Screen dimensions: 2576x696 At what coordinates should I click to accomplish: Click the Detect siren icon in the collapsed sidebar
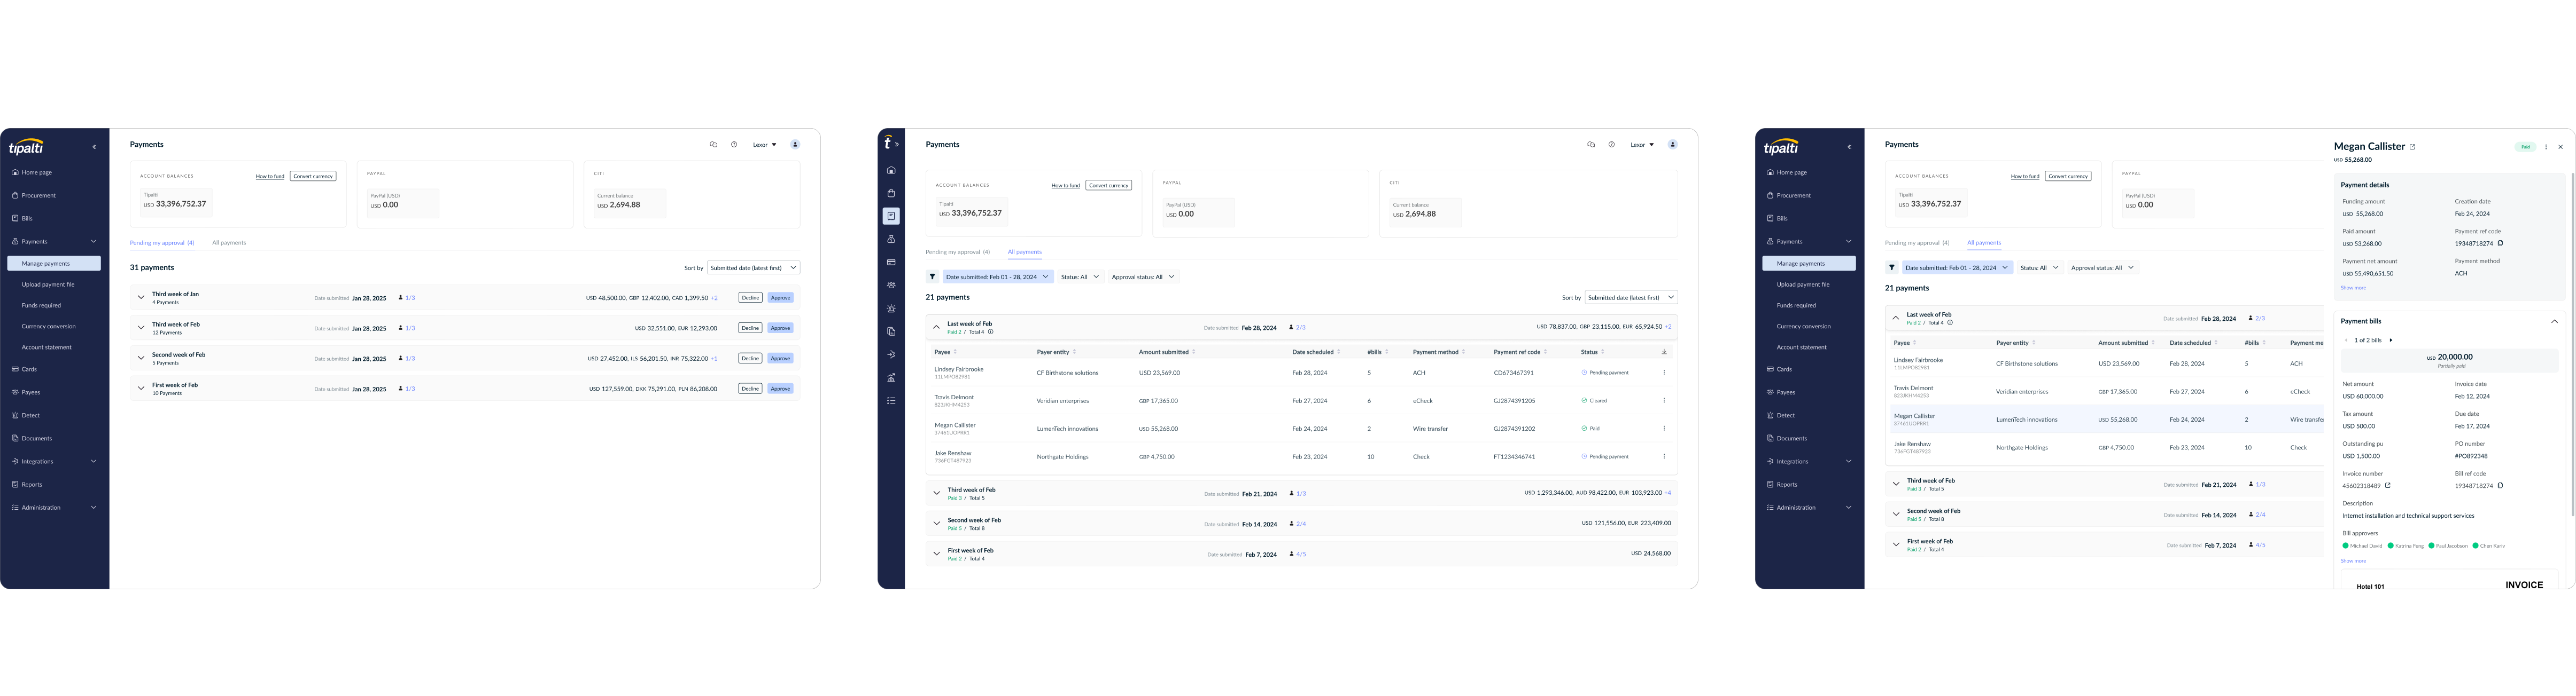pyautogui.click(x=891, y=309)
